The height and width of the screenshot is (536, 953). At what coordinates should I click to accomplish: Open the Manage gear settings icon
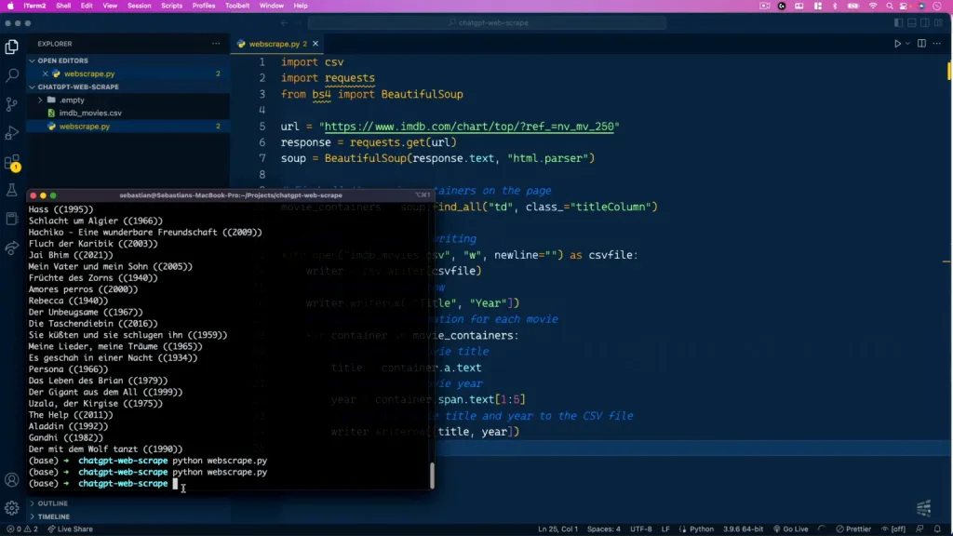tap(11, 508)
